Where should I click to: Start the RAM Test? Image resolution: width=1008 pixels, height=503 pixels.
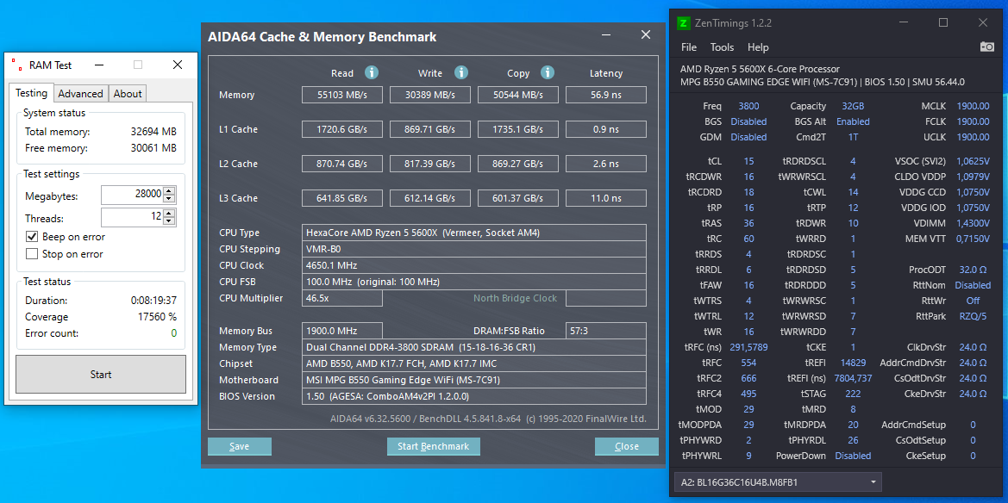pos(99,375)
